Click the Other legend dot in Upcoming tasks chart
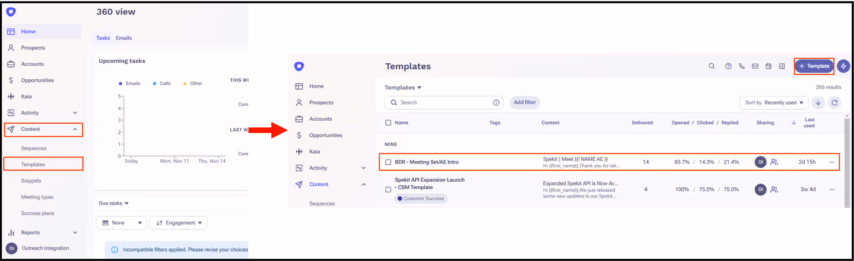The width and height of the screenshot is (854, 261). pos(185,84)
